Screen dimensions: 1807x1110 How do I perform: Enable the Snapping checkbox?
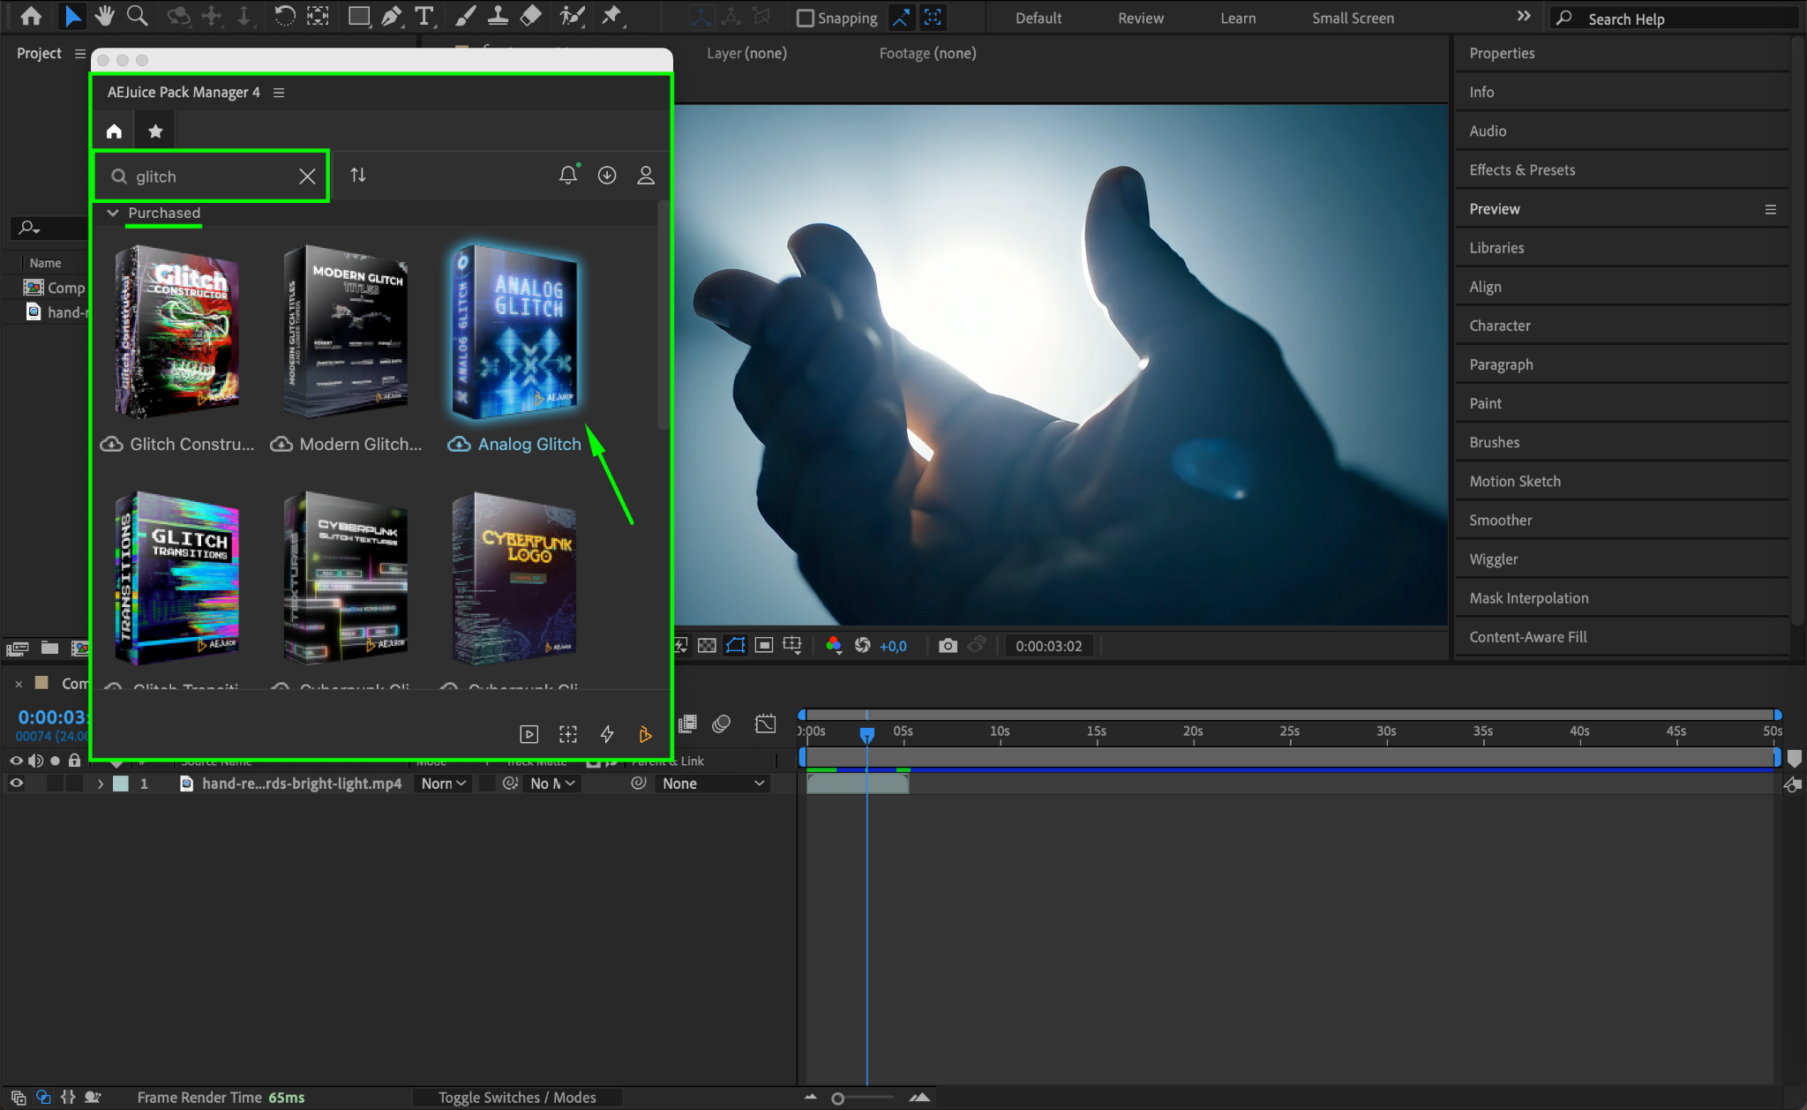coord(805,18)
